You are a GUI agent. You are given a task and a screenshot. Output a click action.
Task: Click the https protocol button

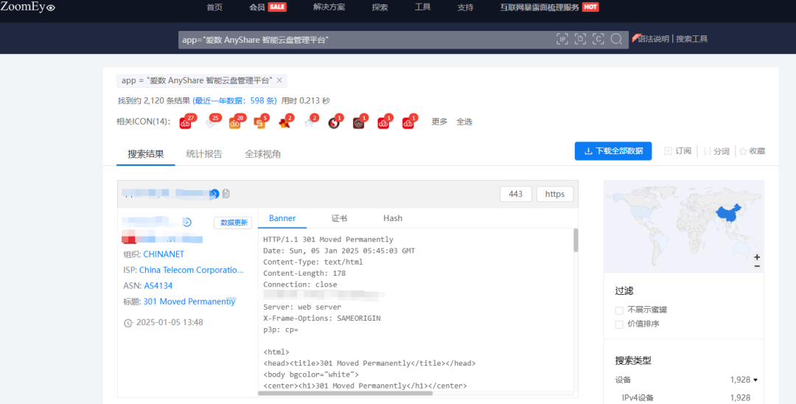555,194
